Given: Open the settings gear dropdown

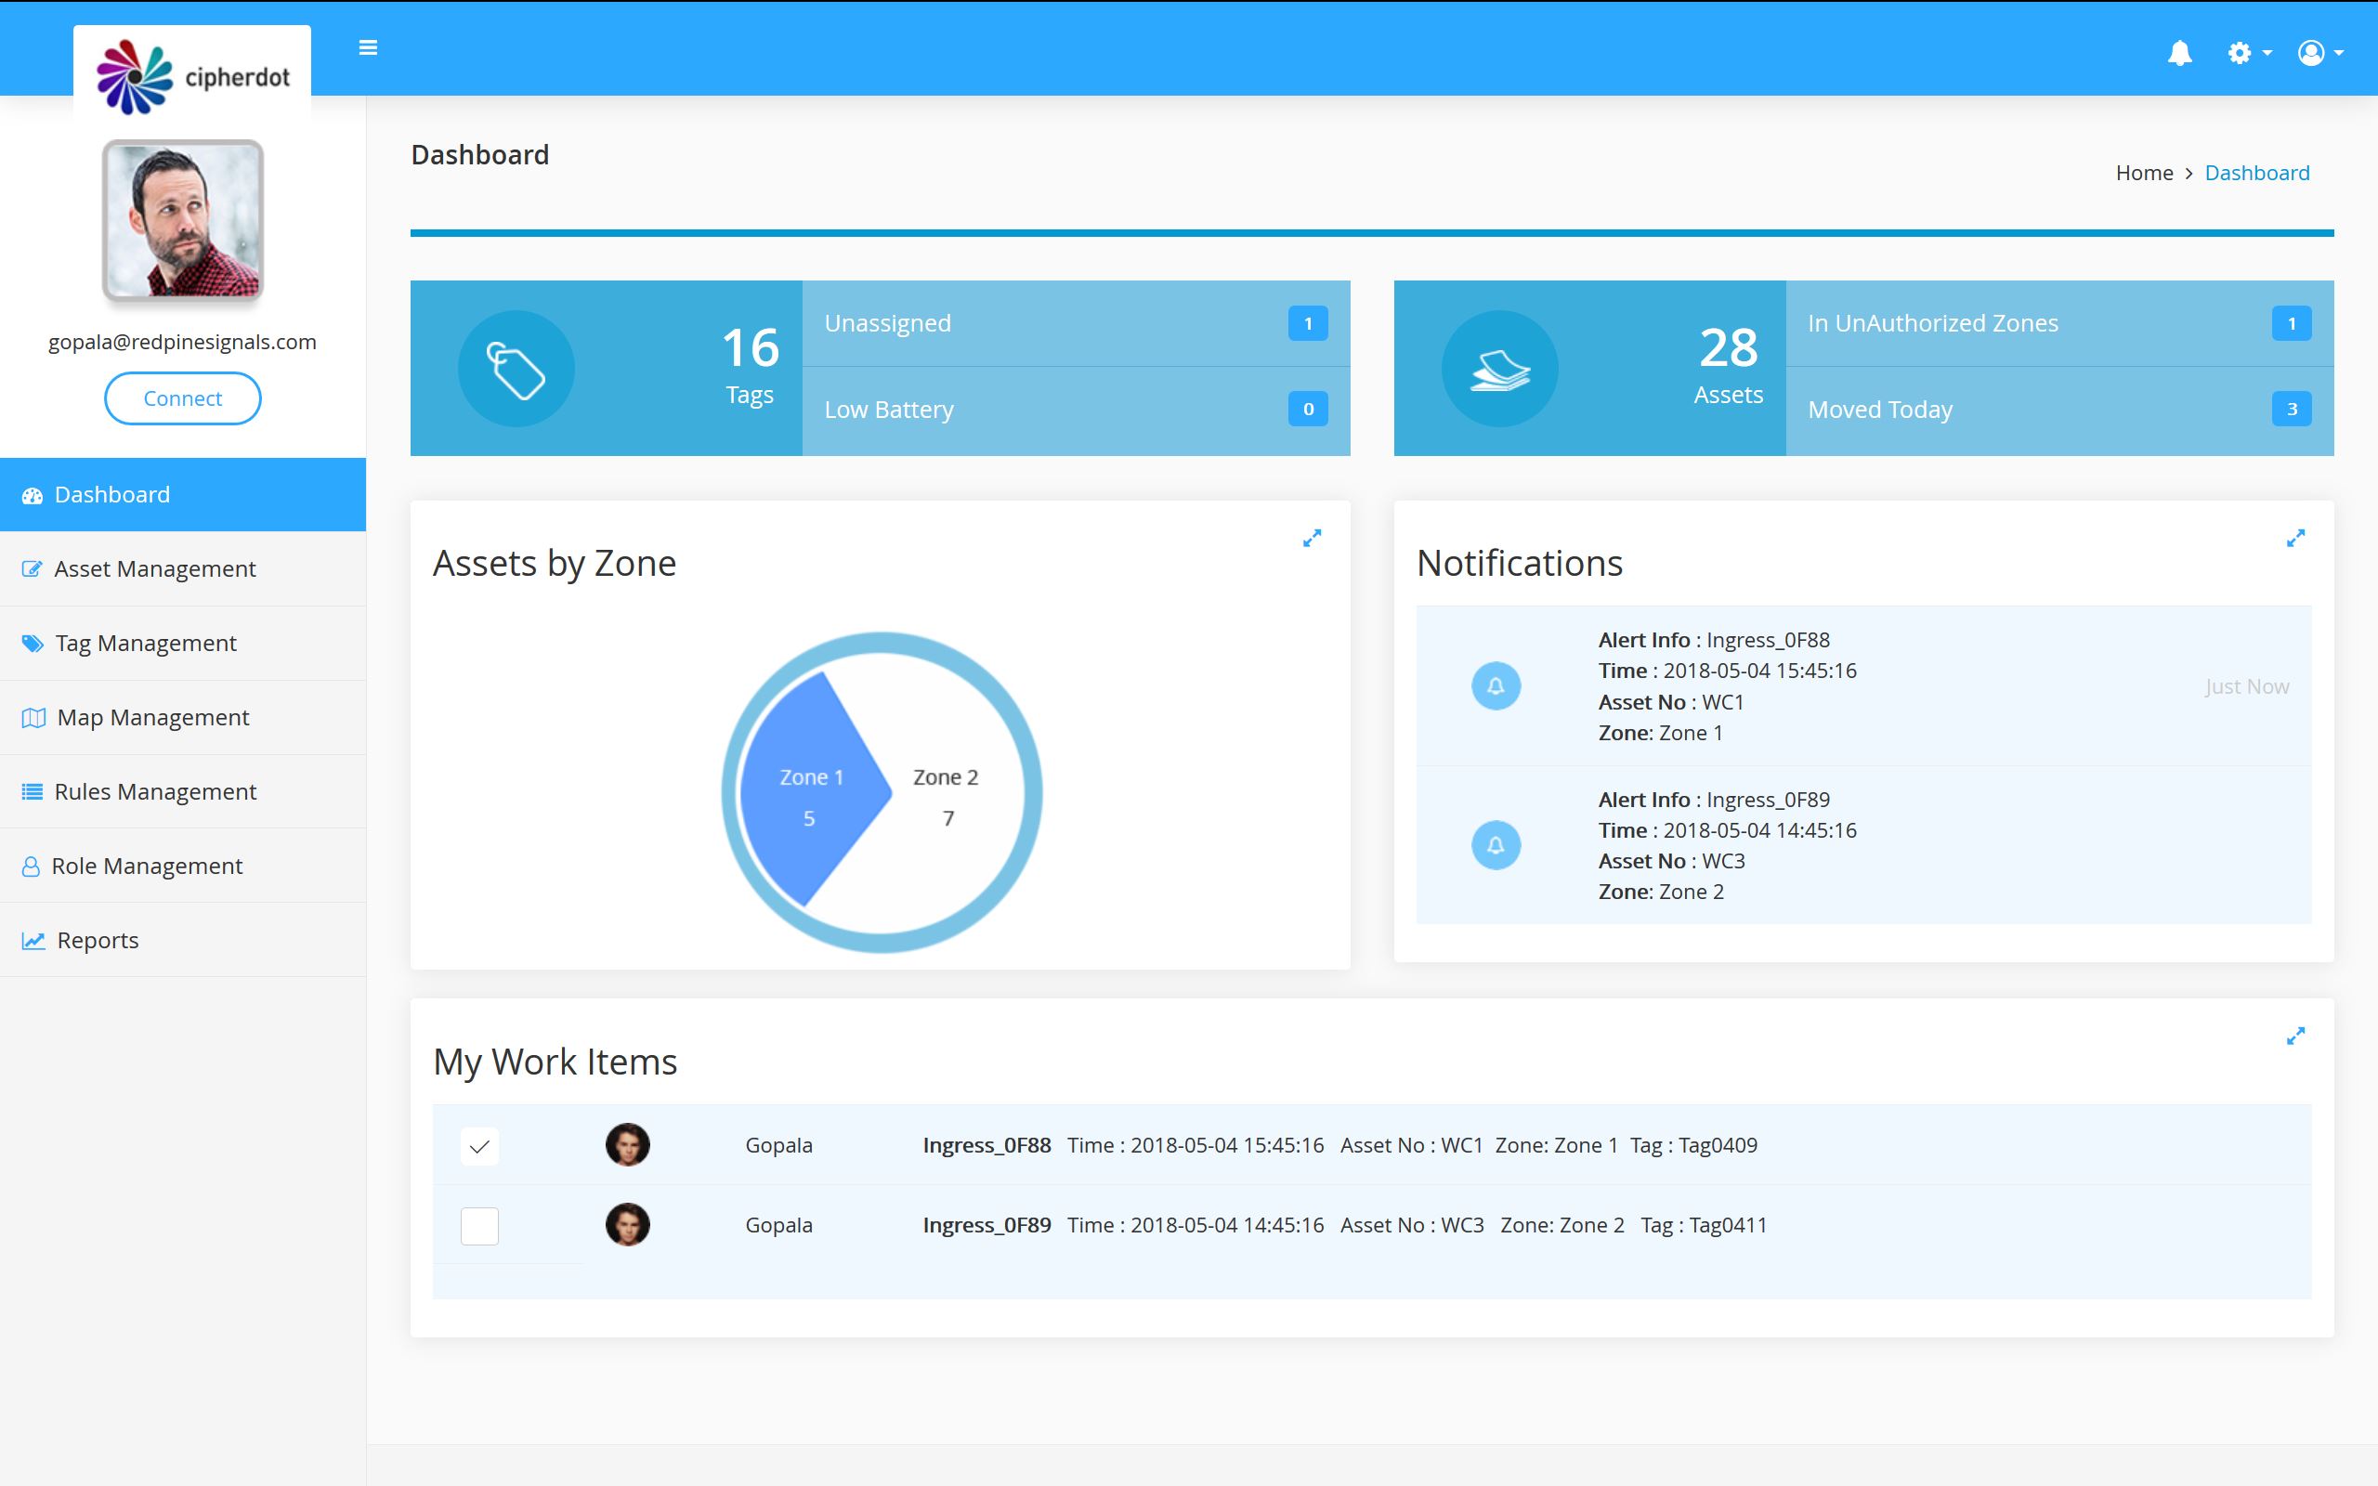Looking at the screenshot, I should click(2247, 52).
